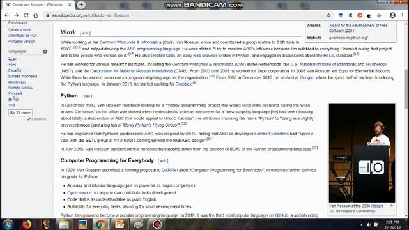This screenshot has width=409, height=230.
Task: Click the red circular extension icon
Action: coord(360,15)
